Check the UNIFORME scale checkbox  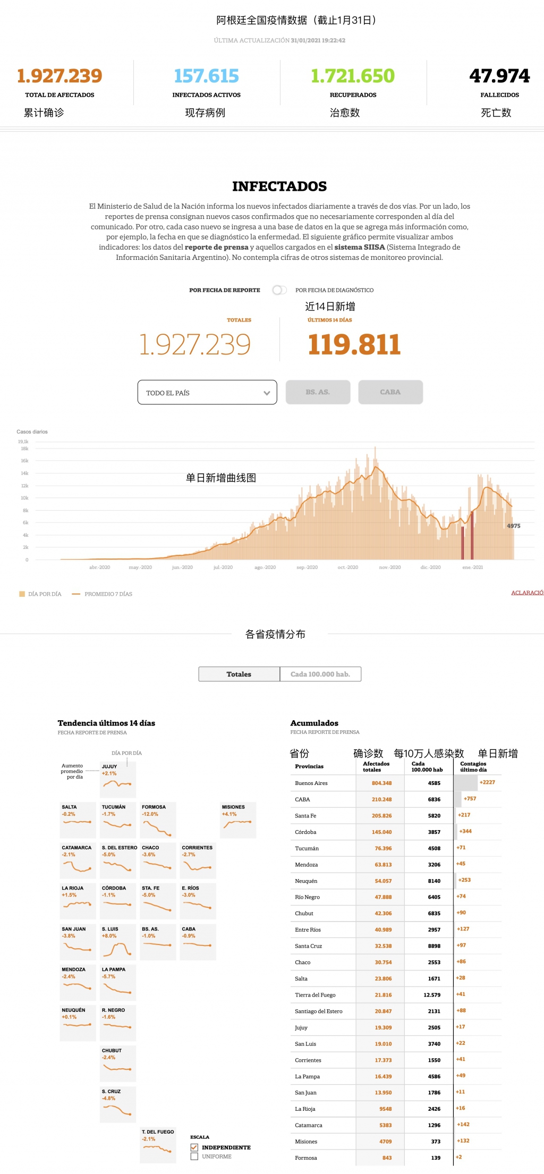194,1156
